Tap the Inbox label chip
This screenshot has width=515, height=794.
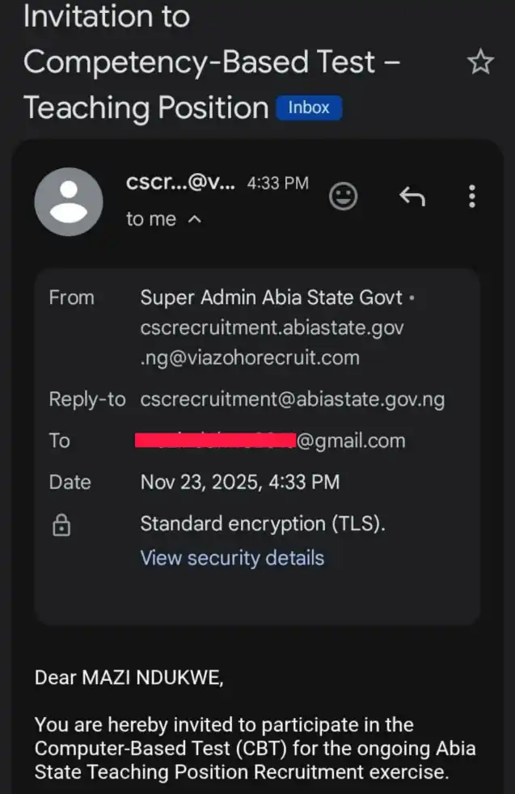[309, 108]
